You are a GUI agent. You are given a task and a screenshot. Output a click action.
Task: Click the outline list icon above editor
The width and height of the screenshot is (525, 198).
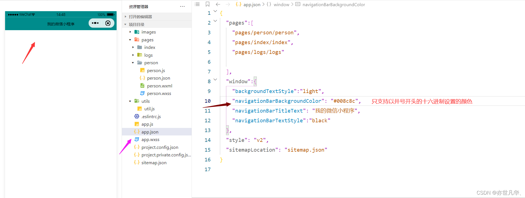coord(197,4)
